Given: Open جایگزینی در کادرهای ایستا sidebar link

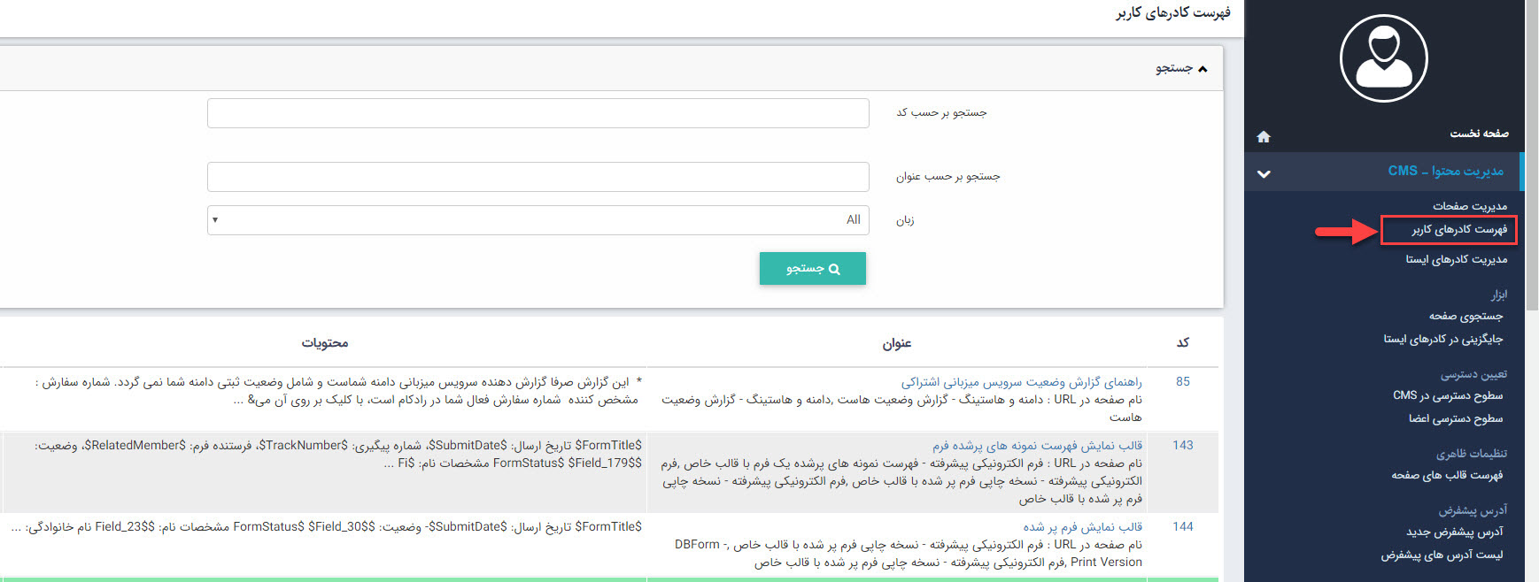Looking at the screenshot, I should click(1442, 339).
